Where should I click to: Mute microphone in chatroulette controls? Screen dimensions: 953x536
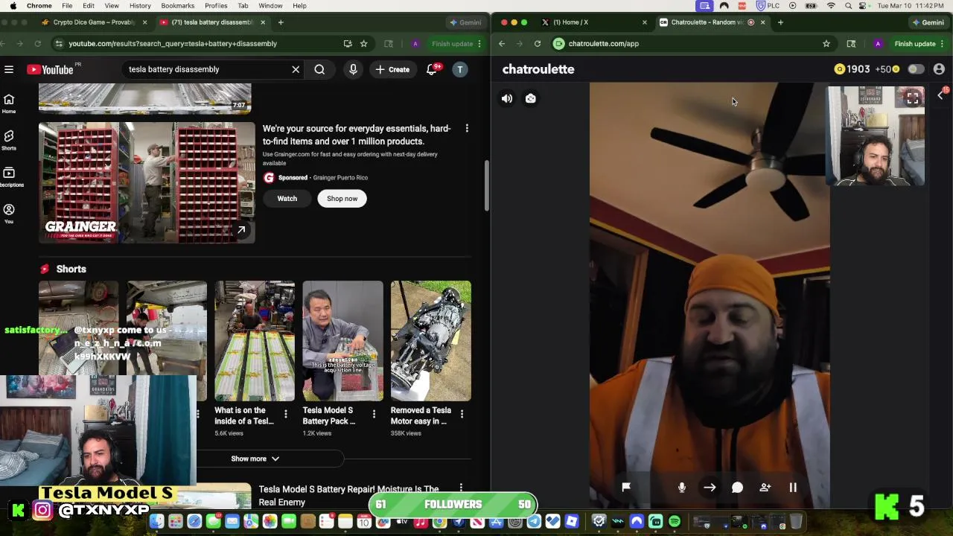click(x=682, y=488)
